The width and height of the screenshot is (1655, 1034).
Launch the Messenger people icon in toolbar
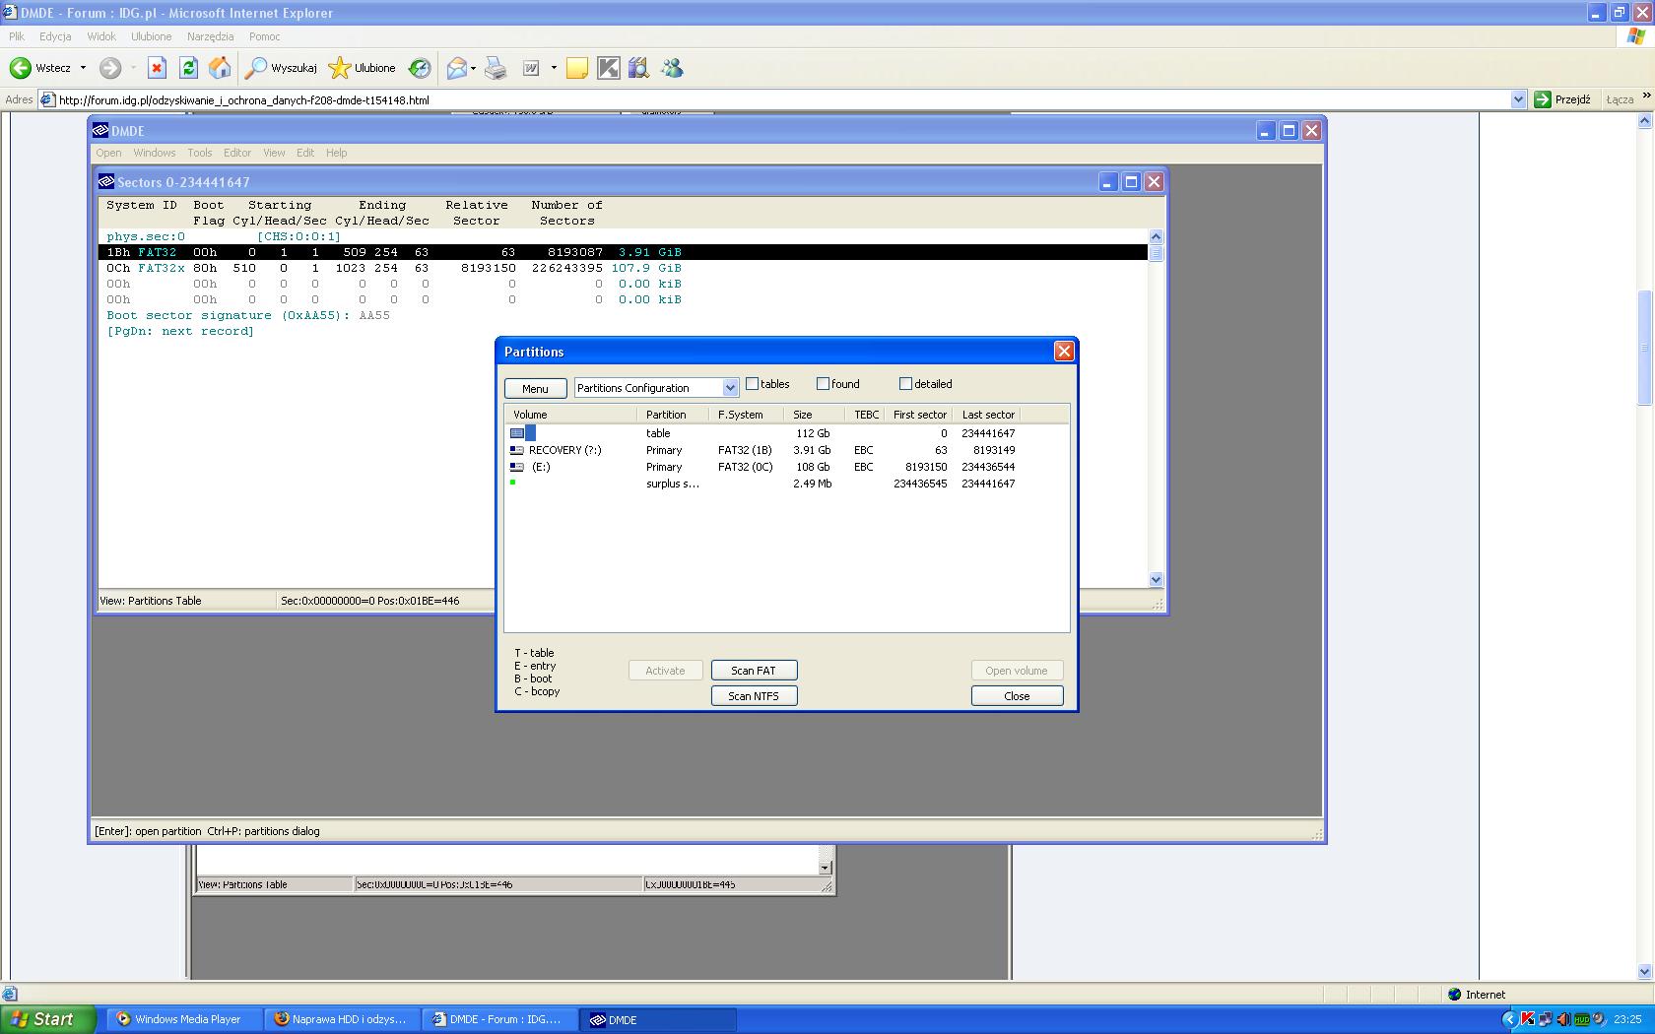coord(672,68)
